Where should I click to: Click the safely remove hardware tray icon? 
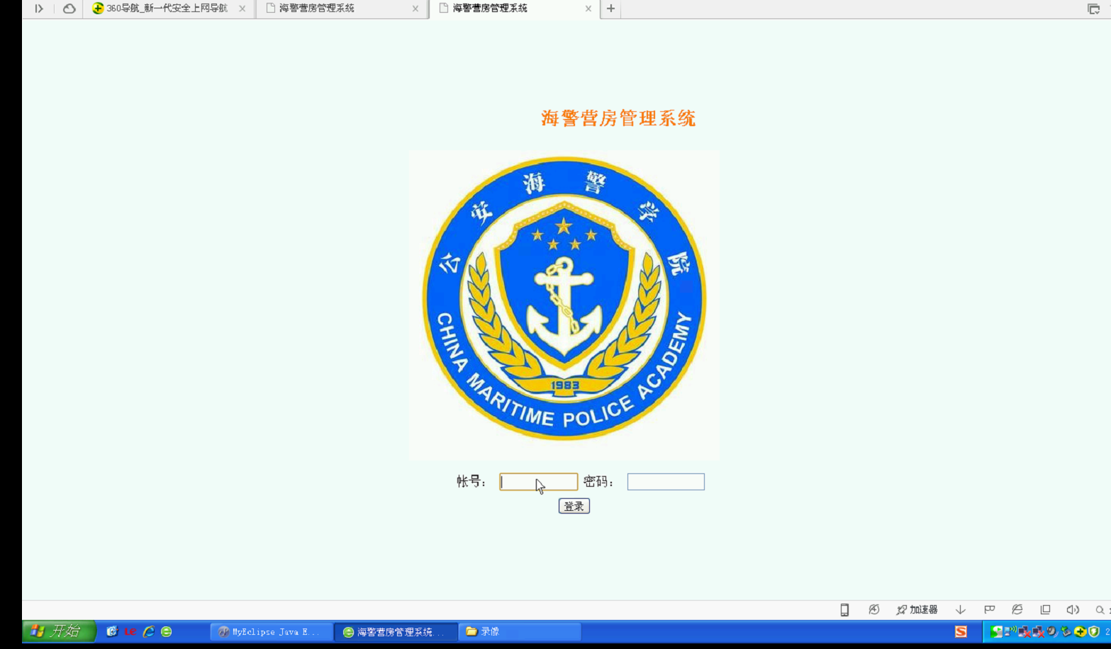(1066, 631)
